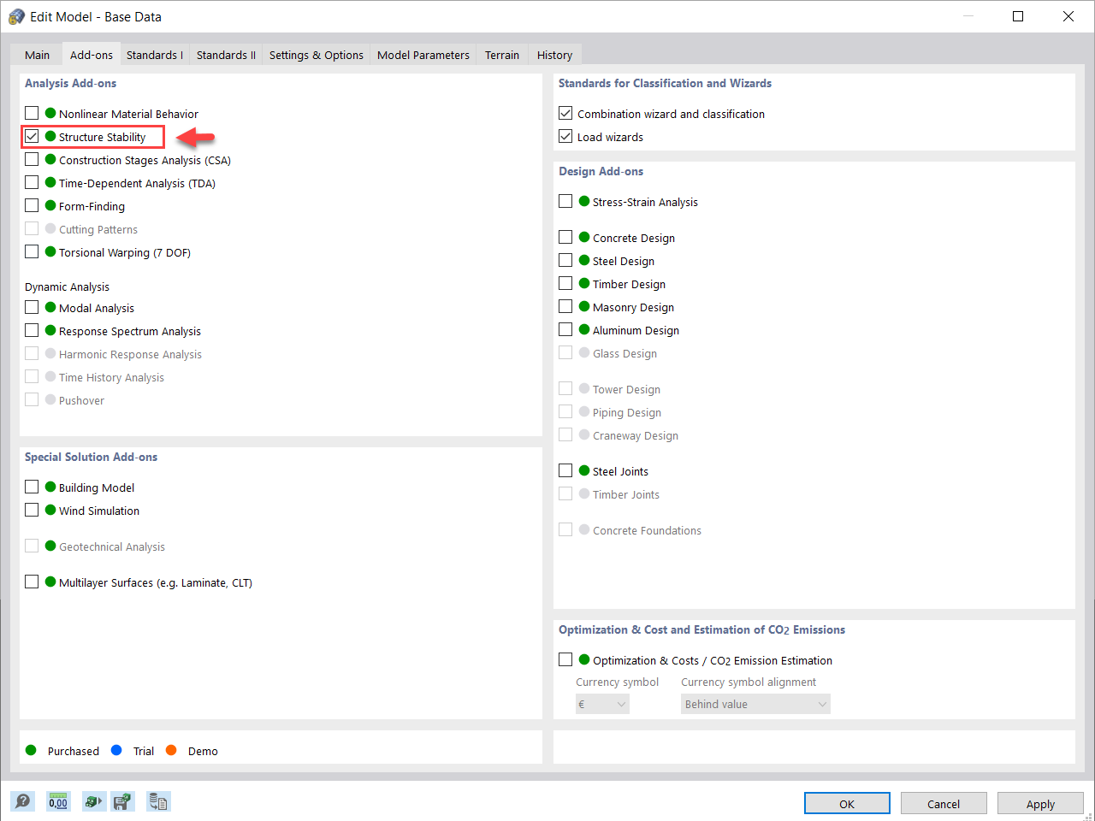
Task: Load base data from another model
Action: [94, 801]
